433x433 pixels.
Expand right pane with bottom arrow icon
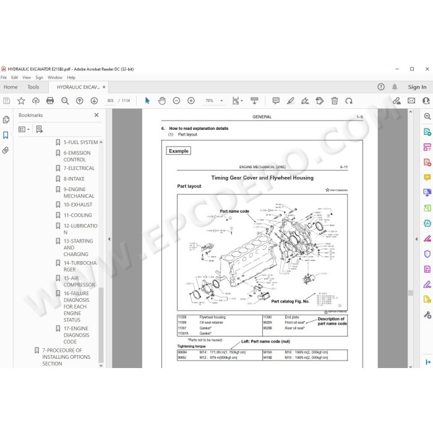[428, 362]
